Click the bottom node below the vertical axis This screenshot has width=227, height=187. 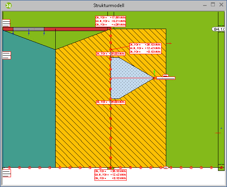(x=111, y=168)
